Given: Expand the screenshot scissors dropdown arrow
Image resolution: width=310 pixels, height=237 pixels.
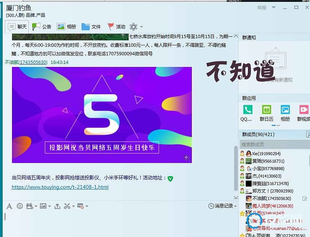Looking at the screenshot, I should point(73,206).
